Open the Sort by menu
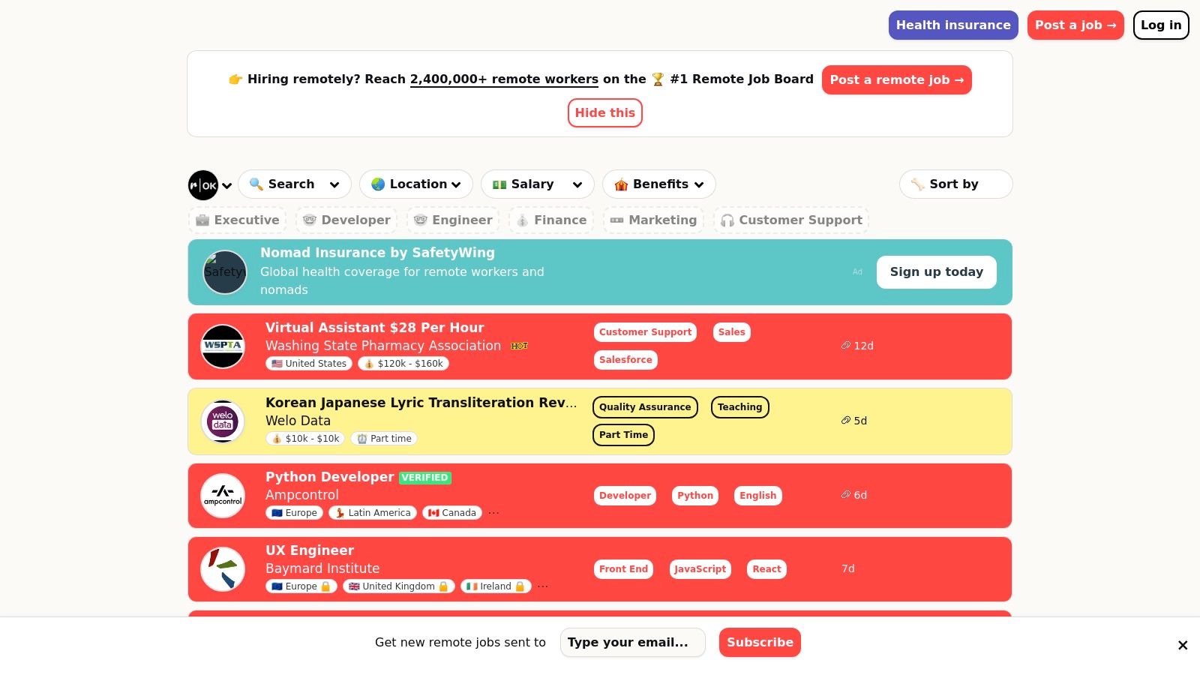Screen dimensions: 1200x675 955,184
